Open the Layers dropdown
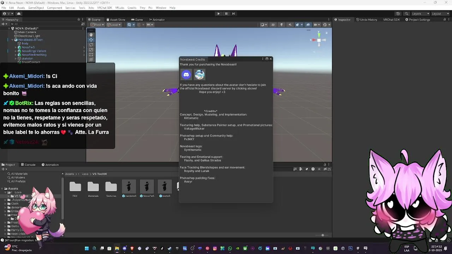Viewport: 452px width, 254px height. (x=420, y=13)
